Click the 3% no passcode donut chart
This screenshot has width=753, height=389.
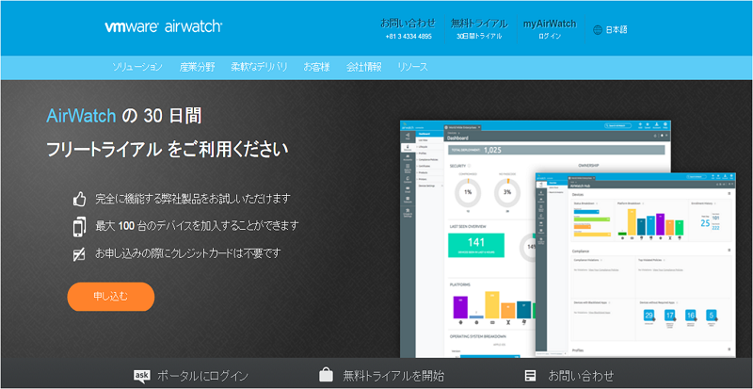pyautogui.click(x=507, y=192)
